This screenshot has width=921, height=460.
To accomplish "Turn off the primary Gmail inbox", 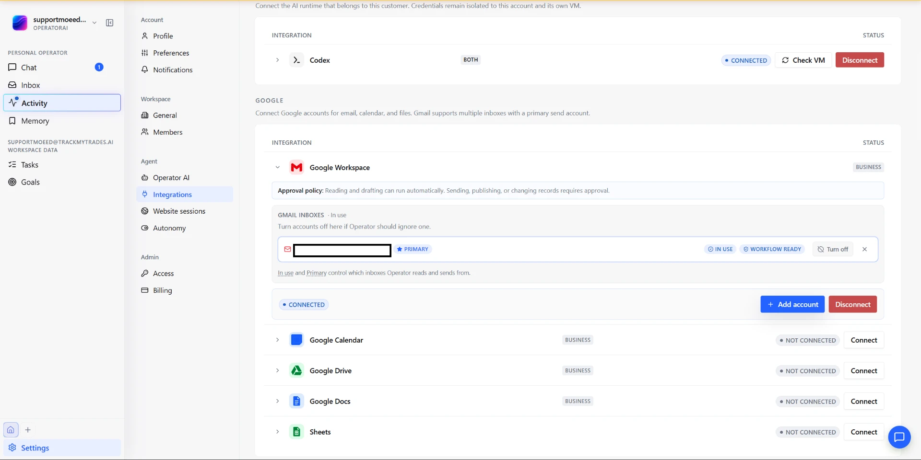I will coord(833,249).
